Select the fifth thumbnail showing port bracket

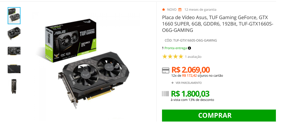(14, 86)
